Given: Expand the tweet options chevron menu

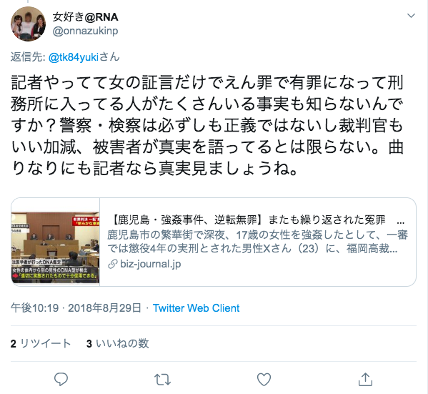Looking at the screenshot, I should (x=411, y=16).
